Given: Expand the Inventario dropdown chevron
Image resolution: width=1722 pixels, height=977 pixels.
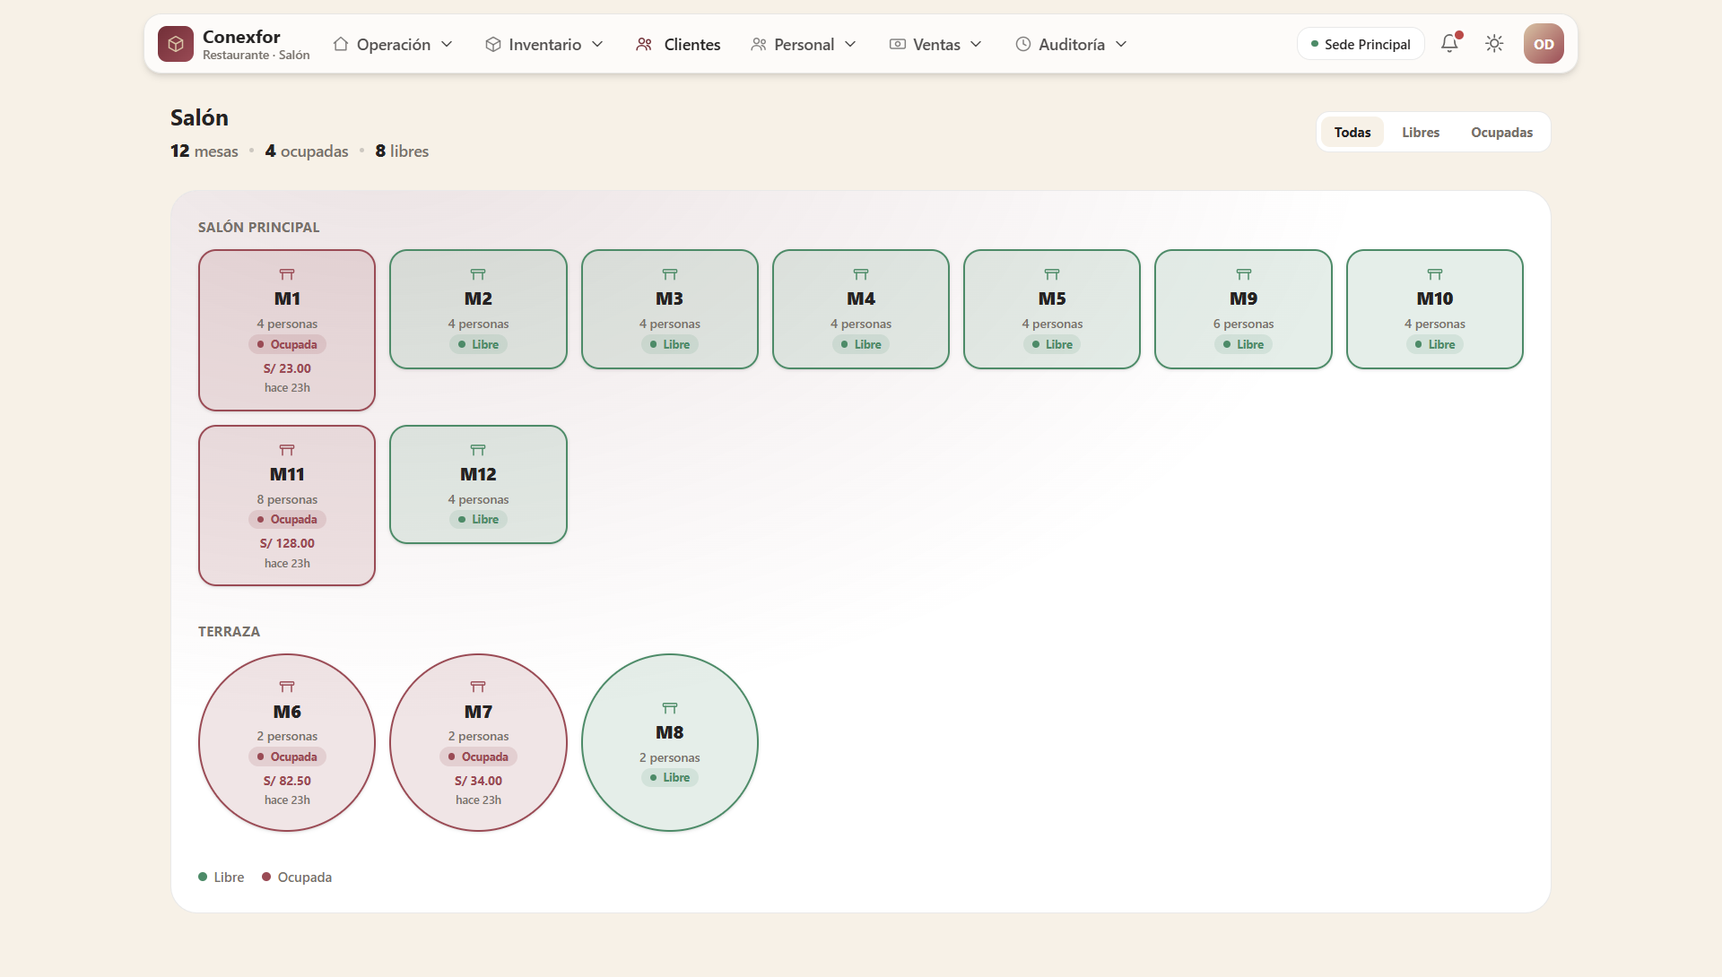Looking at the screenshot, I should [x=597, y=44].
